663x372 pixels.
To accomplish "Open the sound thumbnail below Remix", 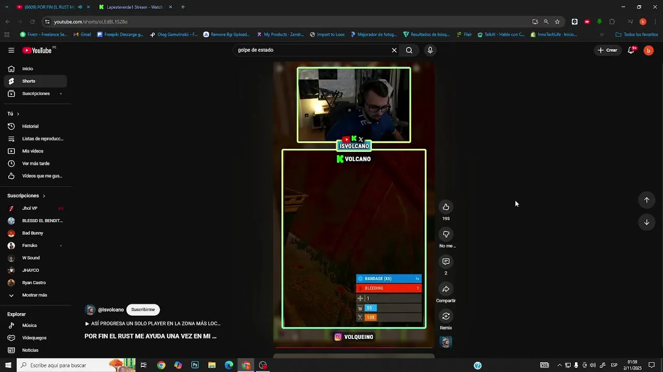I will coord(446,342).
